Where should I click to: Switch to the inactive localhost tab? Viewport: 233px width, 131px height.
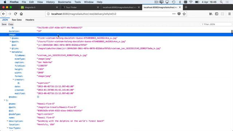tap(121, 7)
